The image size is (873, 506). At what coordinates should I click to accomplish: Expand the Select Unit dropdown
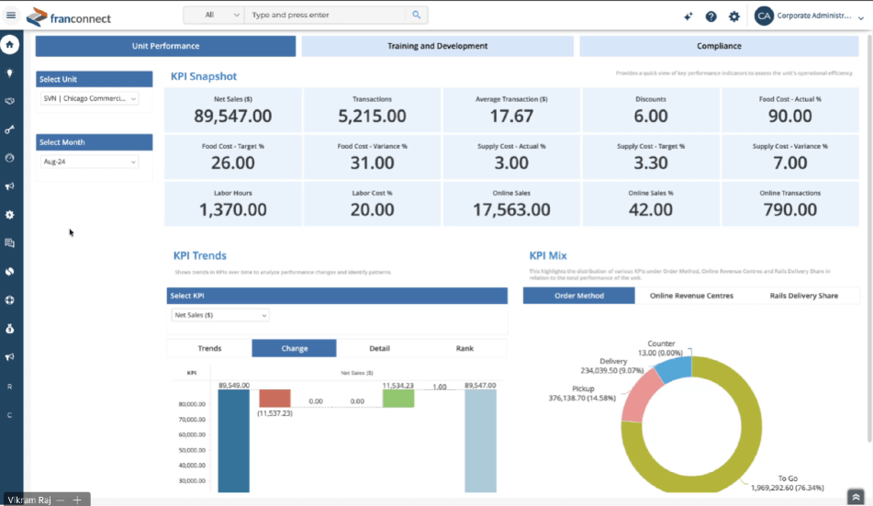tap(90, 98)
